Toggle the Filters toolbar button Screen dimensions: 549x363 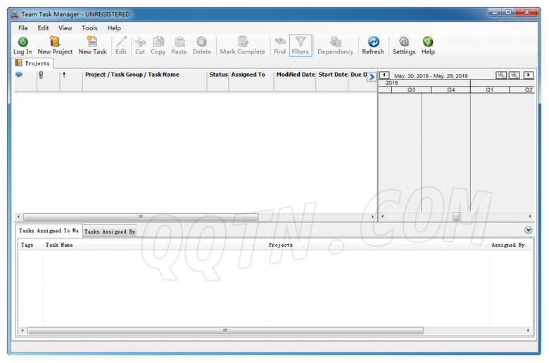coord(301,46)
